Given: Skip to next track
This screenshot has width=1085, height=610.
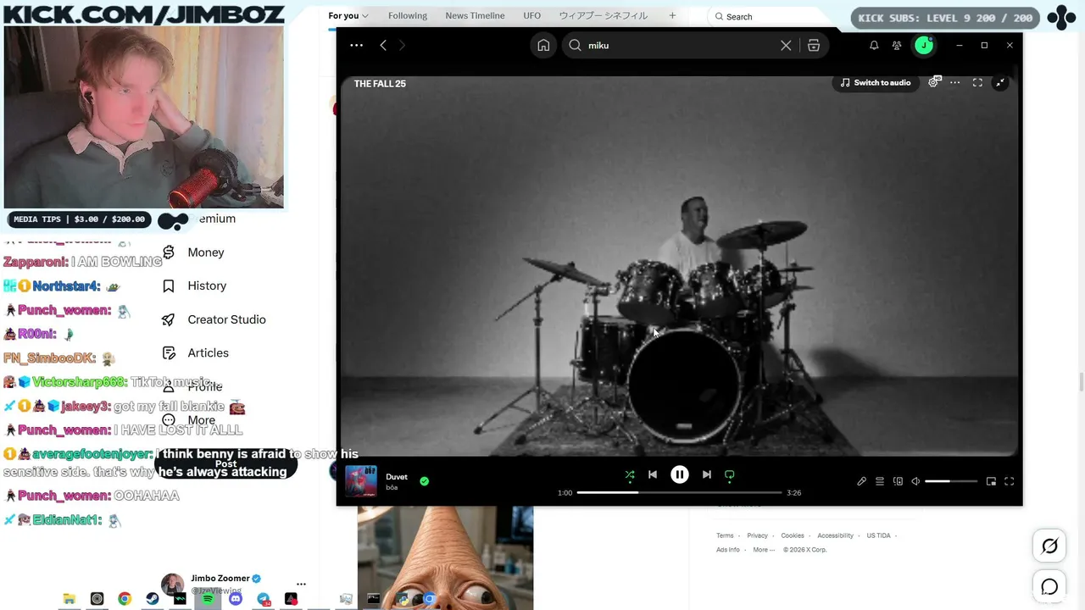Looking at the screenshot, I should point(707,474).
